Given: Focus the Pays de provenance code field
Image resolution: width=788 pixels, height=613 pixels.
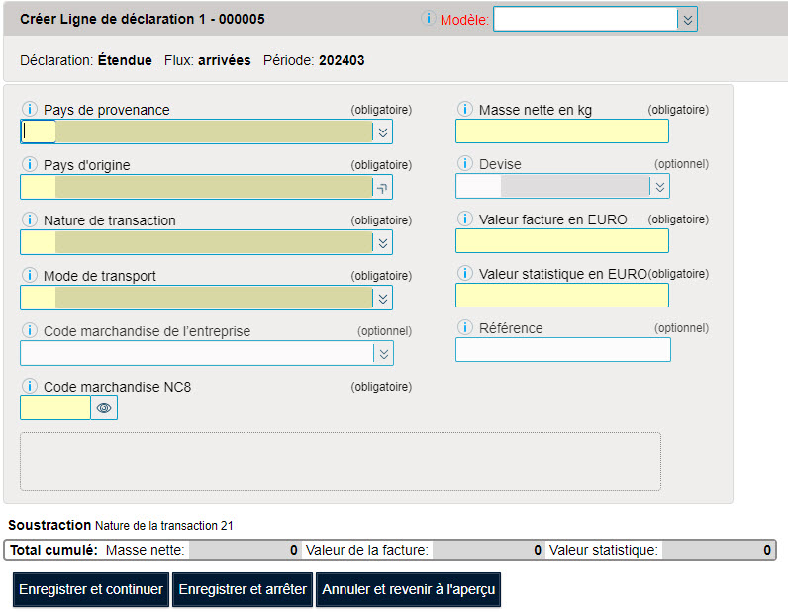Looking at the screenshot, I should (39, 132).
